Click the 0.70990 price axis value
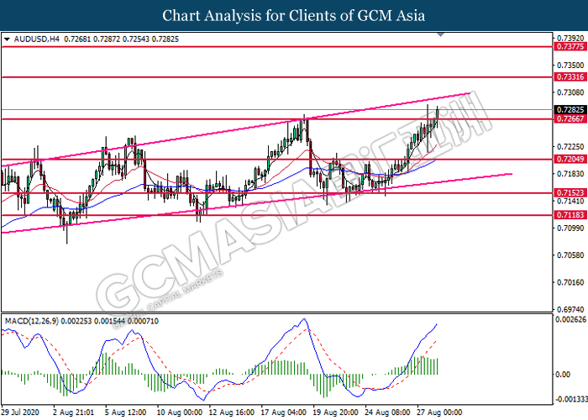 tap(570, 228)
